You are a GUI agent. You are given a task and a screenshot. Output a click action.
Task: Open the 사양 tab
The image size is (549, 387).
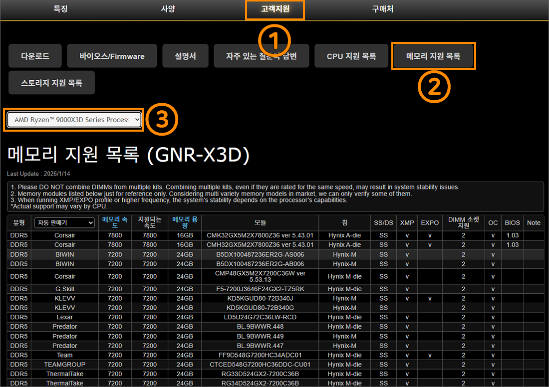168,9
